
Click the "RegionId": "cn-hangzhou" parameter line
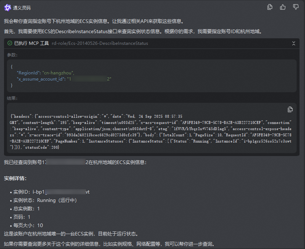pyautogui.click(x=45, y=73)
